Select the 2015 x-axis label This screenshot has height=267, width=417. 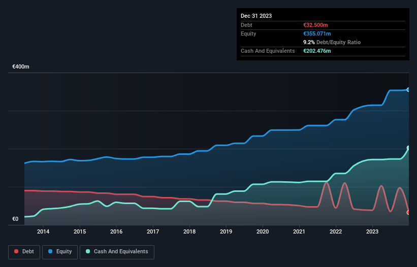[x=80, y=231]
